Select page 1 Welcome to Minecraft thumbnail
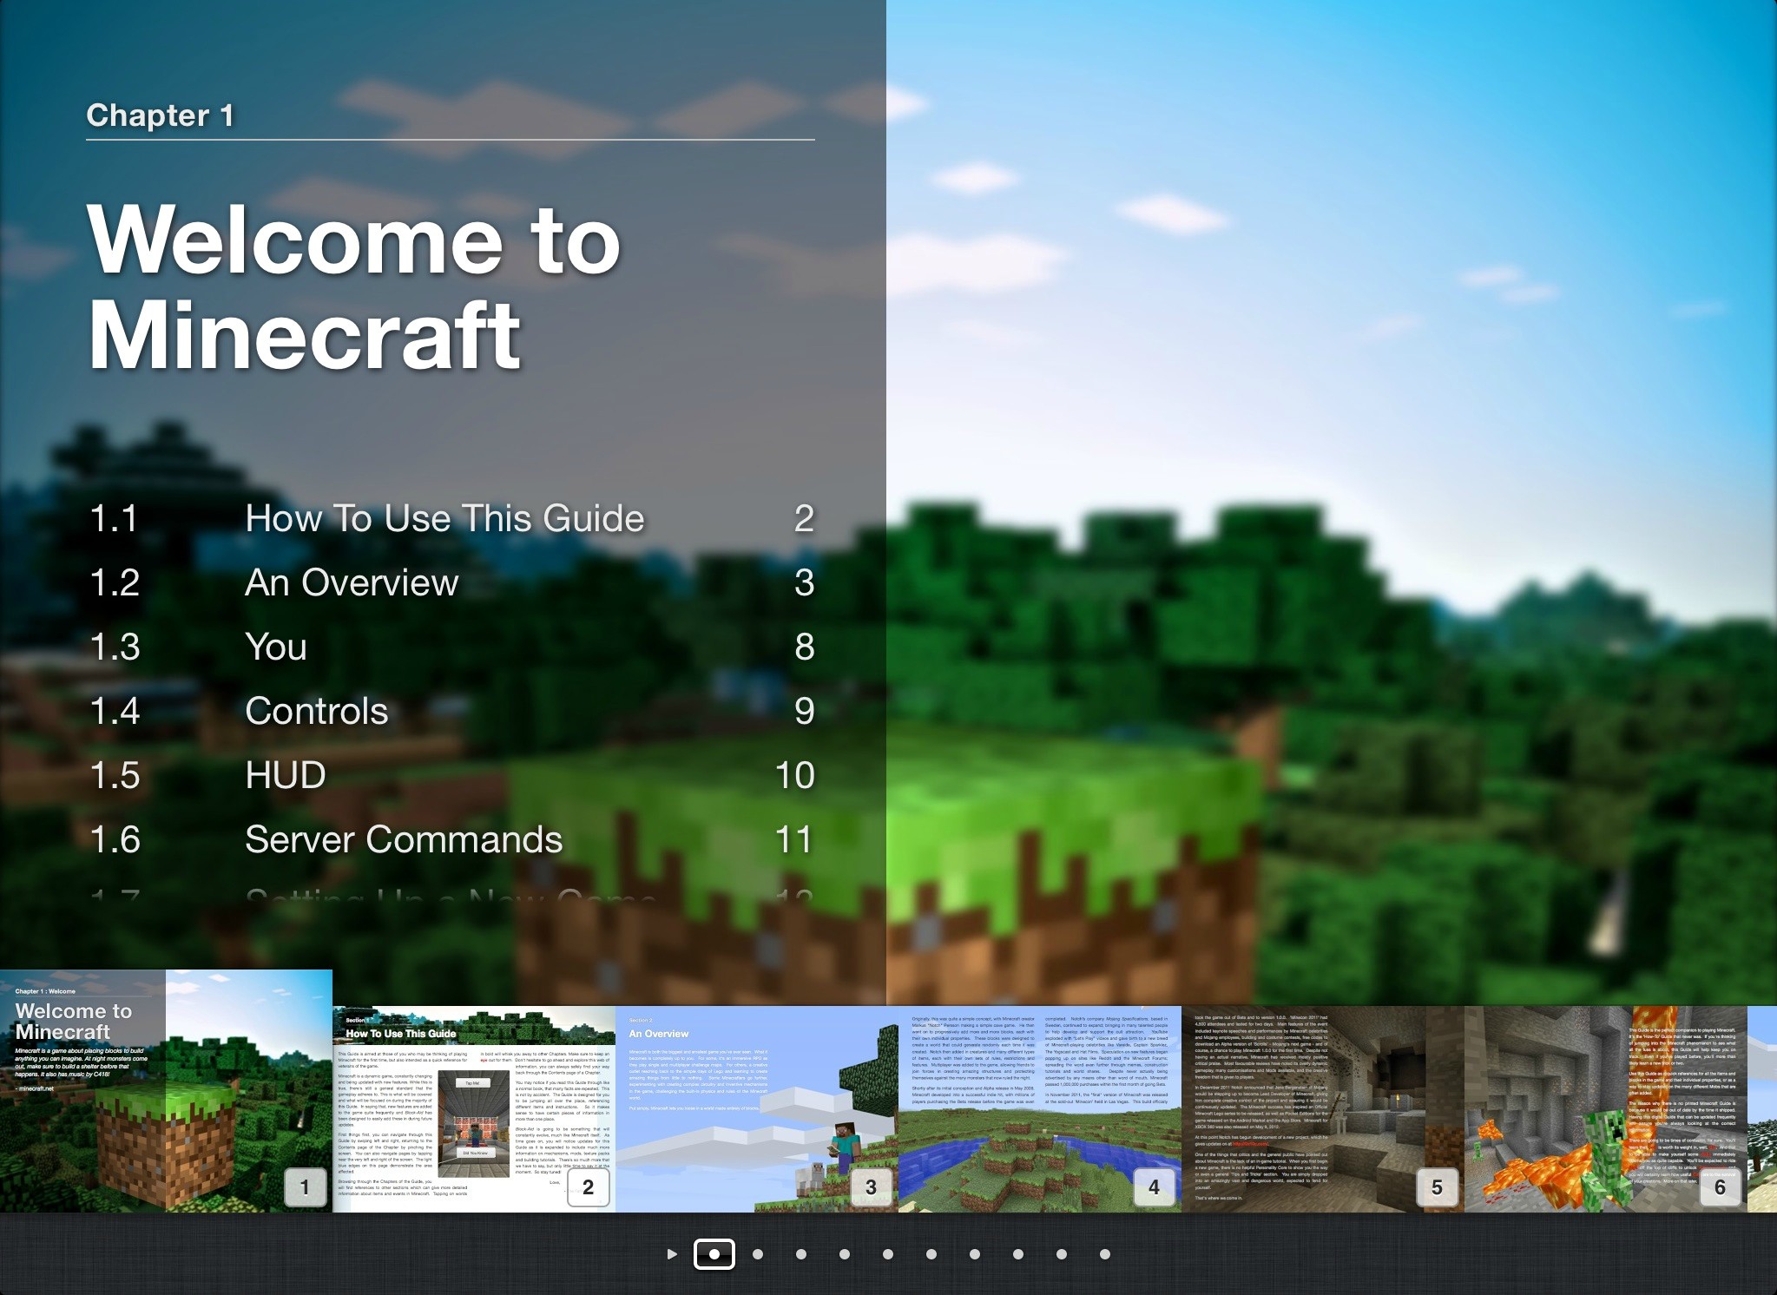Image resolution: width=1777 pixels, height=1295 pixels. [x=166, y=1090]
